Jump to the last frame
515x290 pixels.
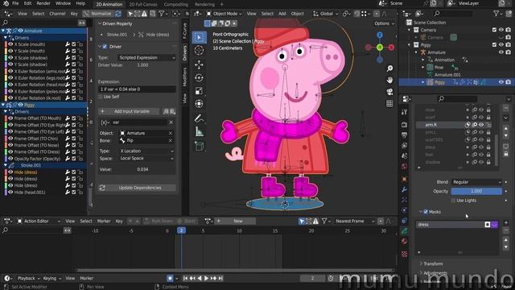[x=220, y=278]
